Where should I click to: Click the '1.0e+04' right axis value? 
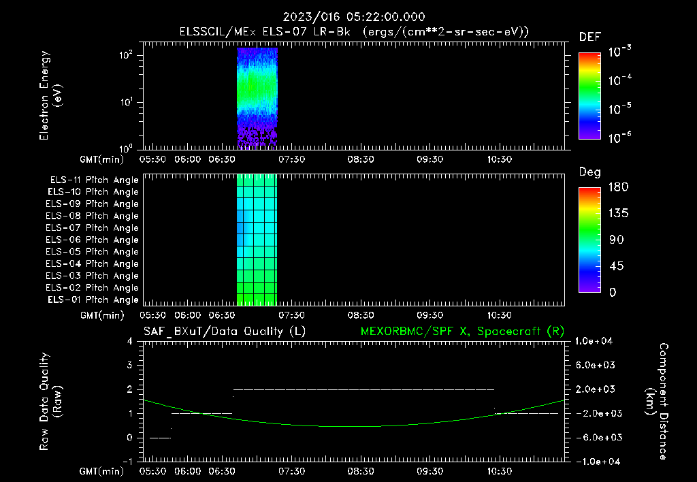click(x=594, y=342)
